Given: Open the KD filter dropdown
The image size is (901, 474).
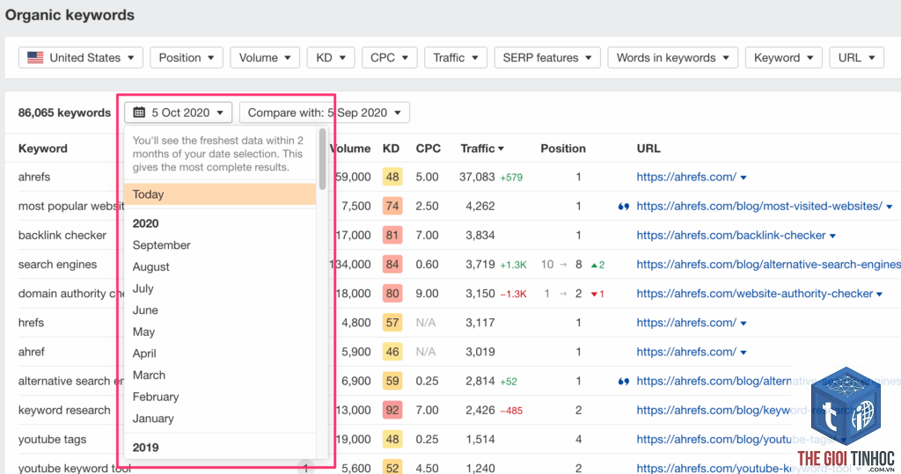Looking at the screenshot, I should coord(331,57).
